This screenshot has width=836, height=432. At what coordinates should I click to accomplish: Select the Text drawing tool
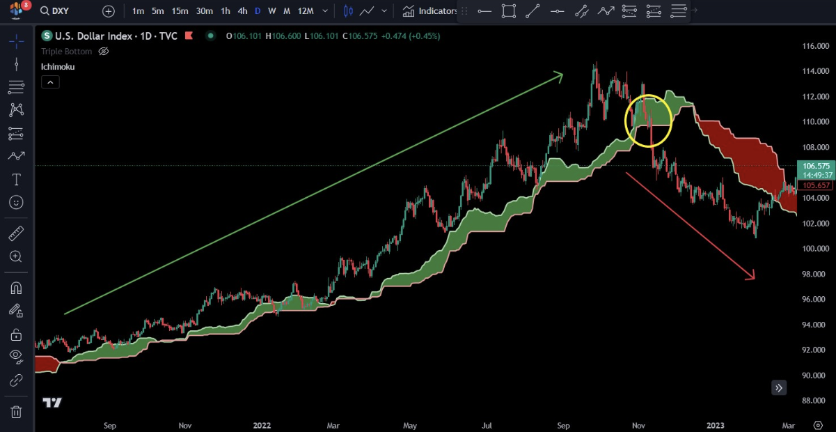[16, 179]
